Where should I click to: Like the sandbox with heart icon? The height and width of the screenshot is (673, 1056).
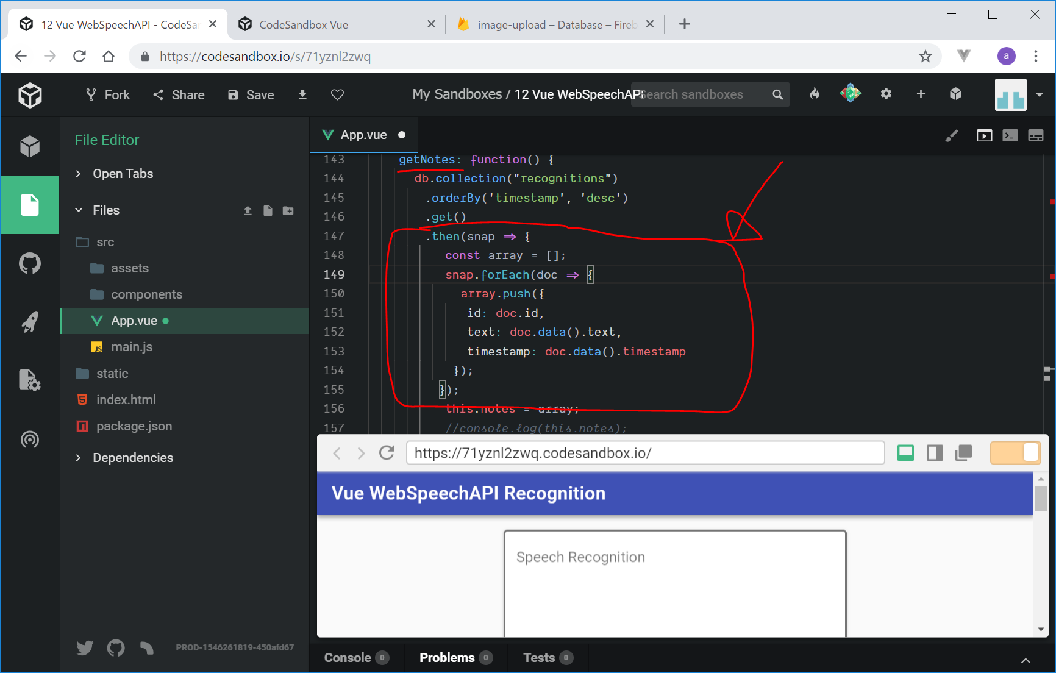337,94
